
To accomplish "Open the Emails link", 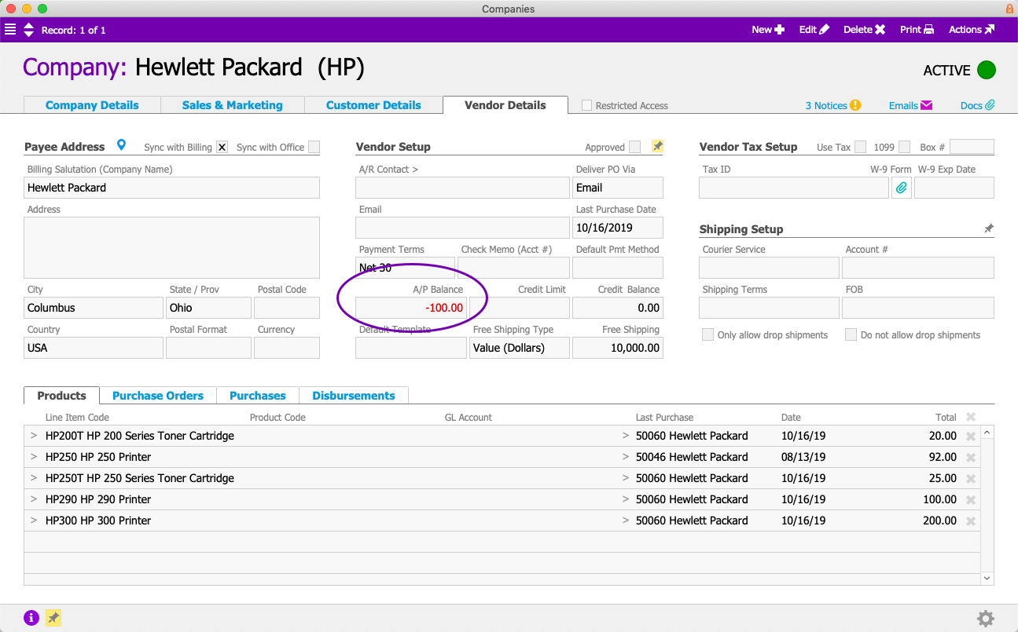I will 910,105.
